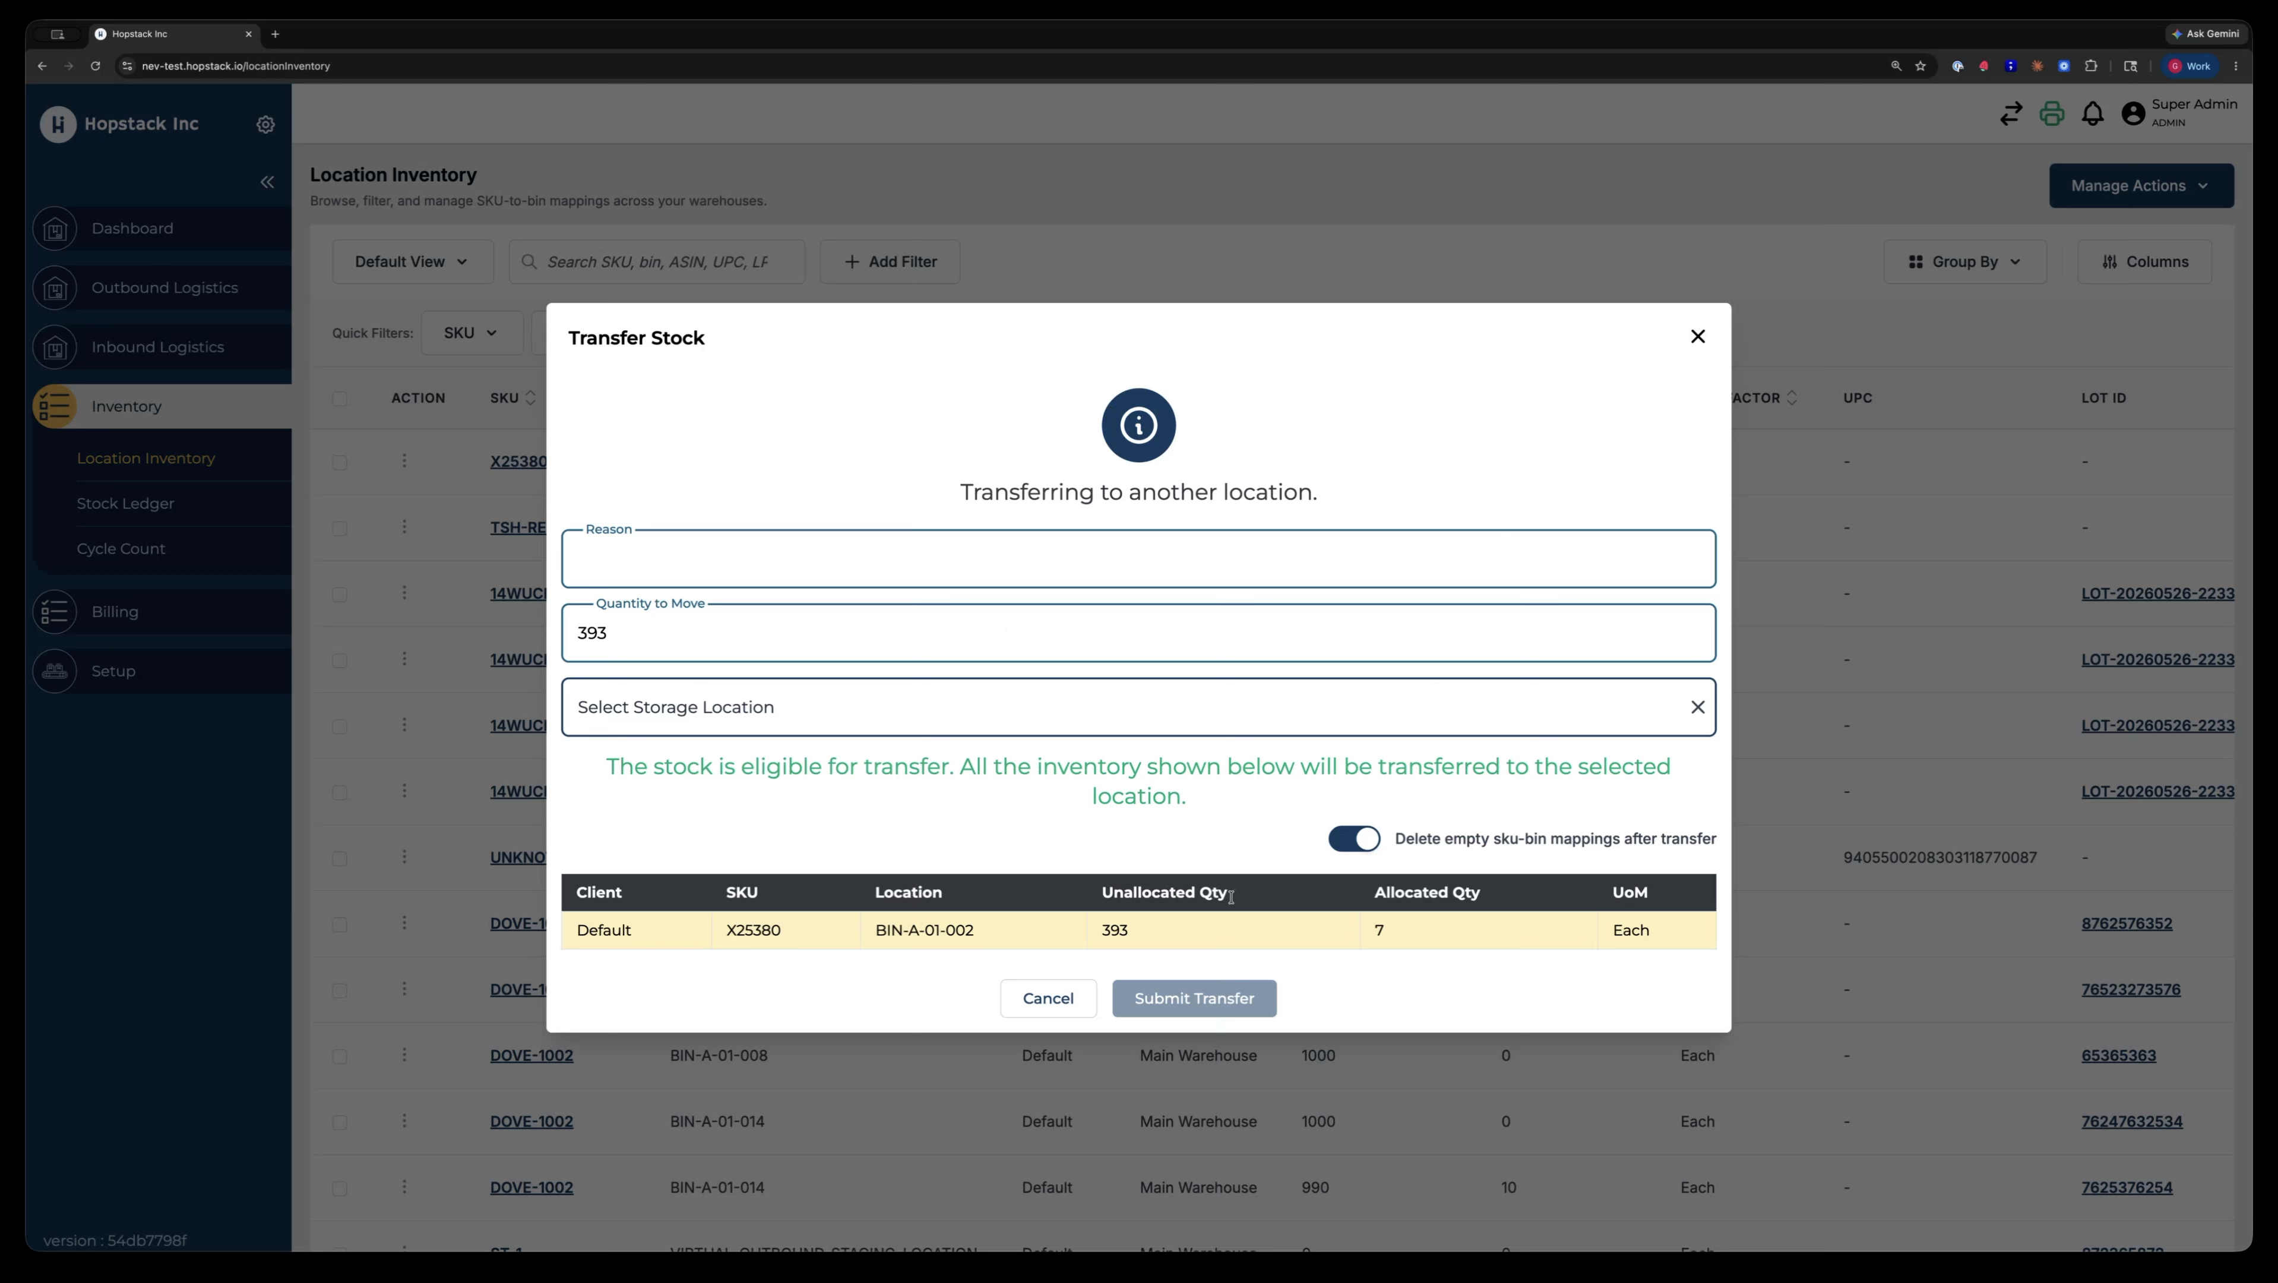Open lot link 65365363
The image size is (2278, 1283).
[x=2118, y=1056]
